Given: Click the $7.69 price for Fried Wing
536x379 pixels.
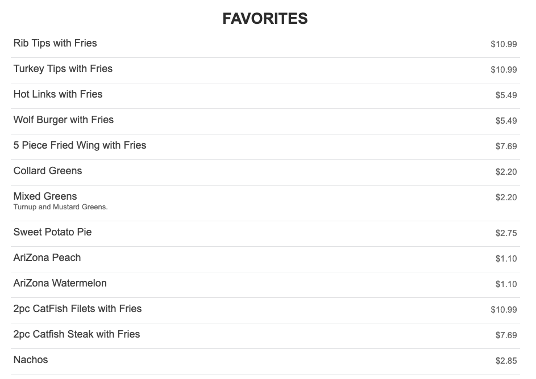Looking at the screenshot, I should (506, 146).
